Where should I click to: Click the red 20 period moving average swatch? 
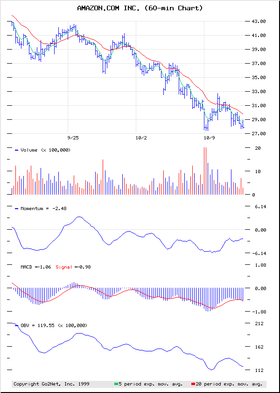click(193, 384)
